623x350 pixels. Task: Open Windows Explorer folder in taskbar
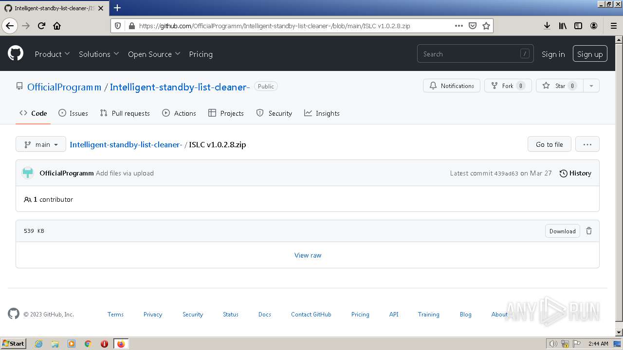pos(55,344)
